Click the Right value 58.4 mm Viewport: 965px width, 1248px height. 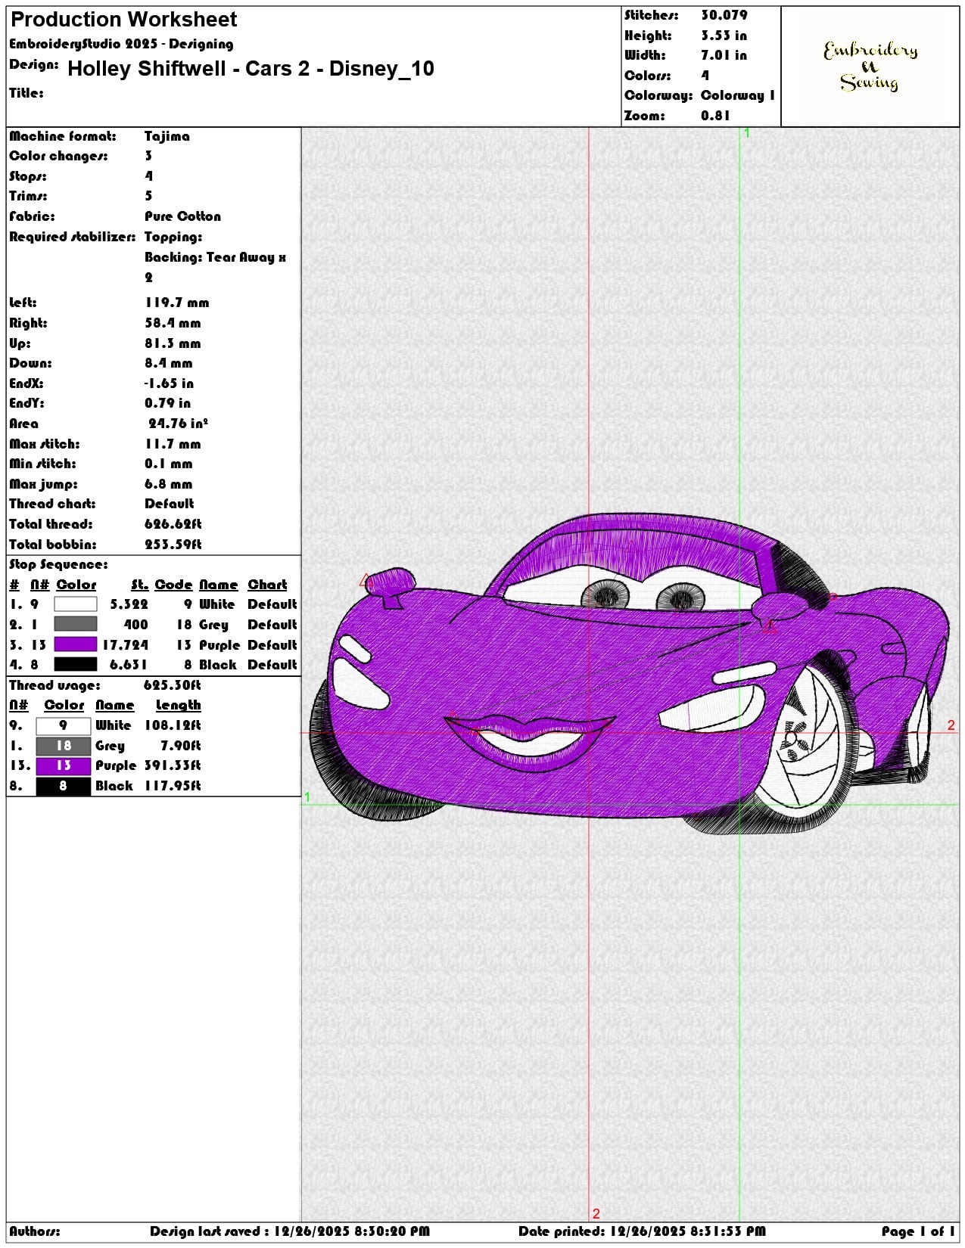point(173,323)
